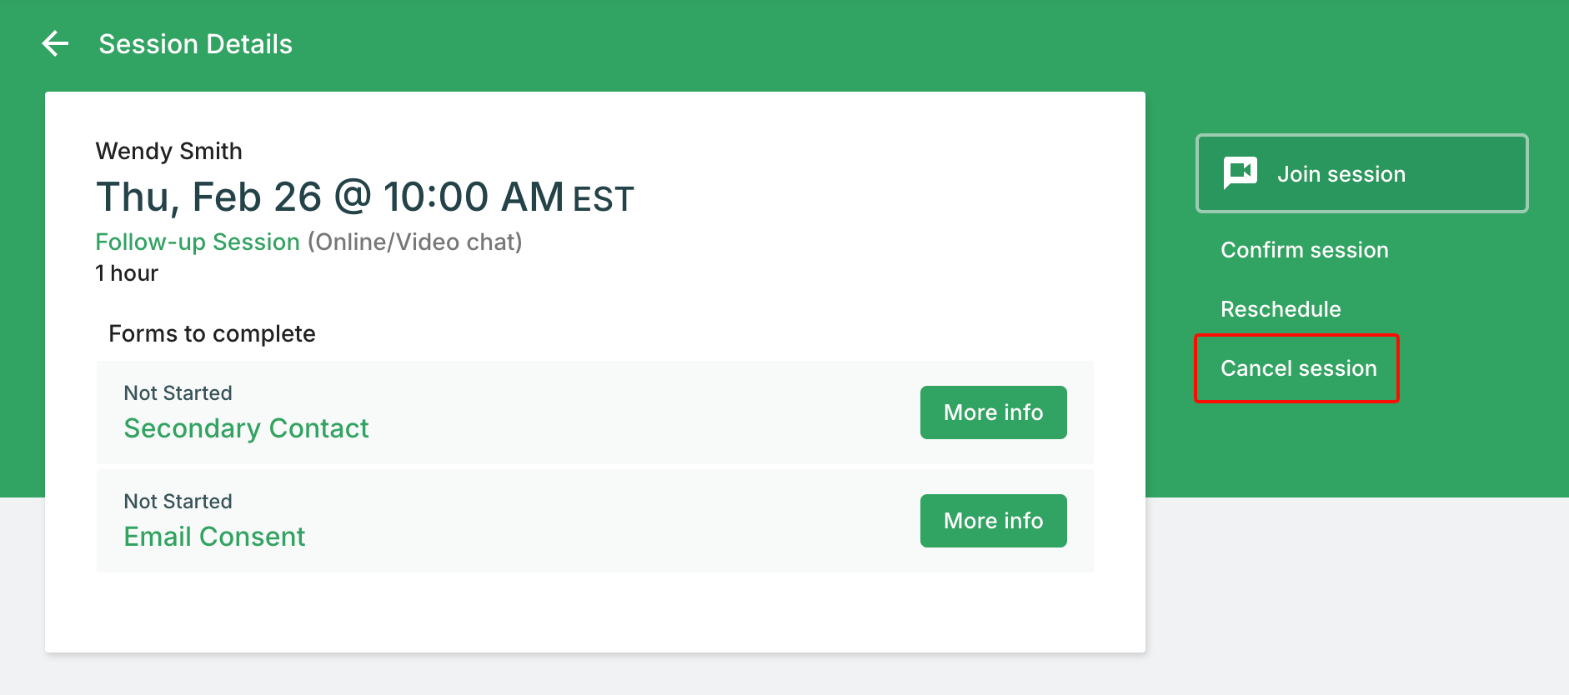Select Confirm session

pyautogui.click(x=1304, y=250)
